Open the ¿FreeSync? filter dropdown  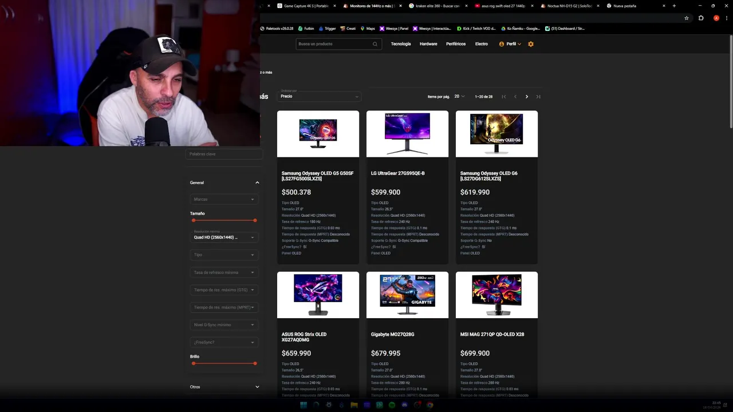(x=224, y=342)
